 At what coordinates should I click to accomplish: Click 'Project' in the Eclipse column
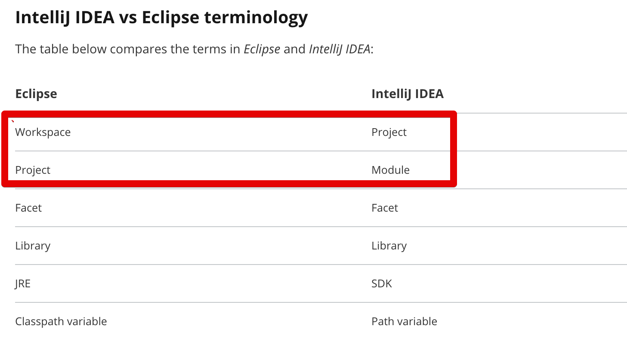[x=33, y=170]
